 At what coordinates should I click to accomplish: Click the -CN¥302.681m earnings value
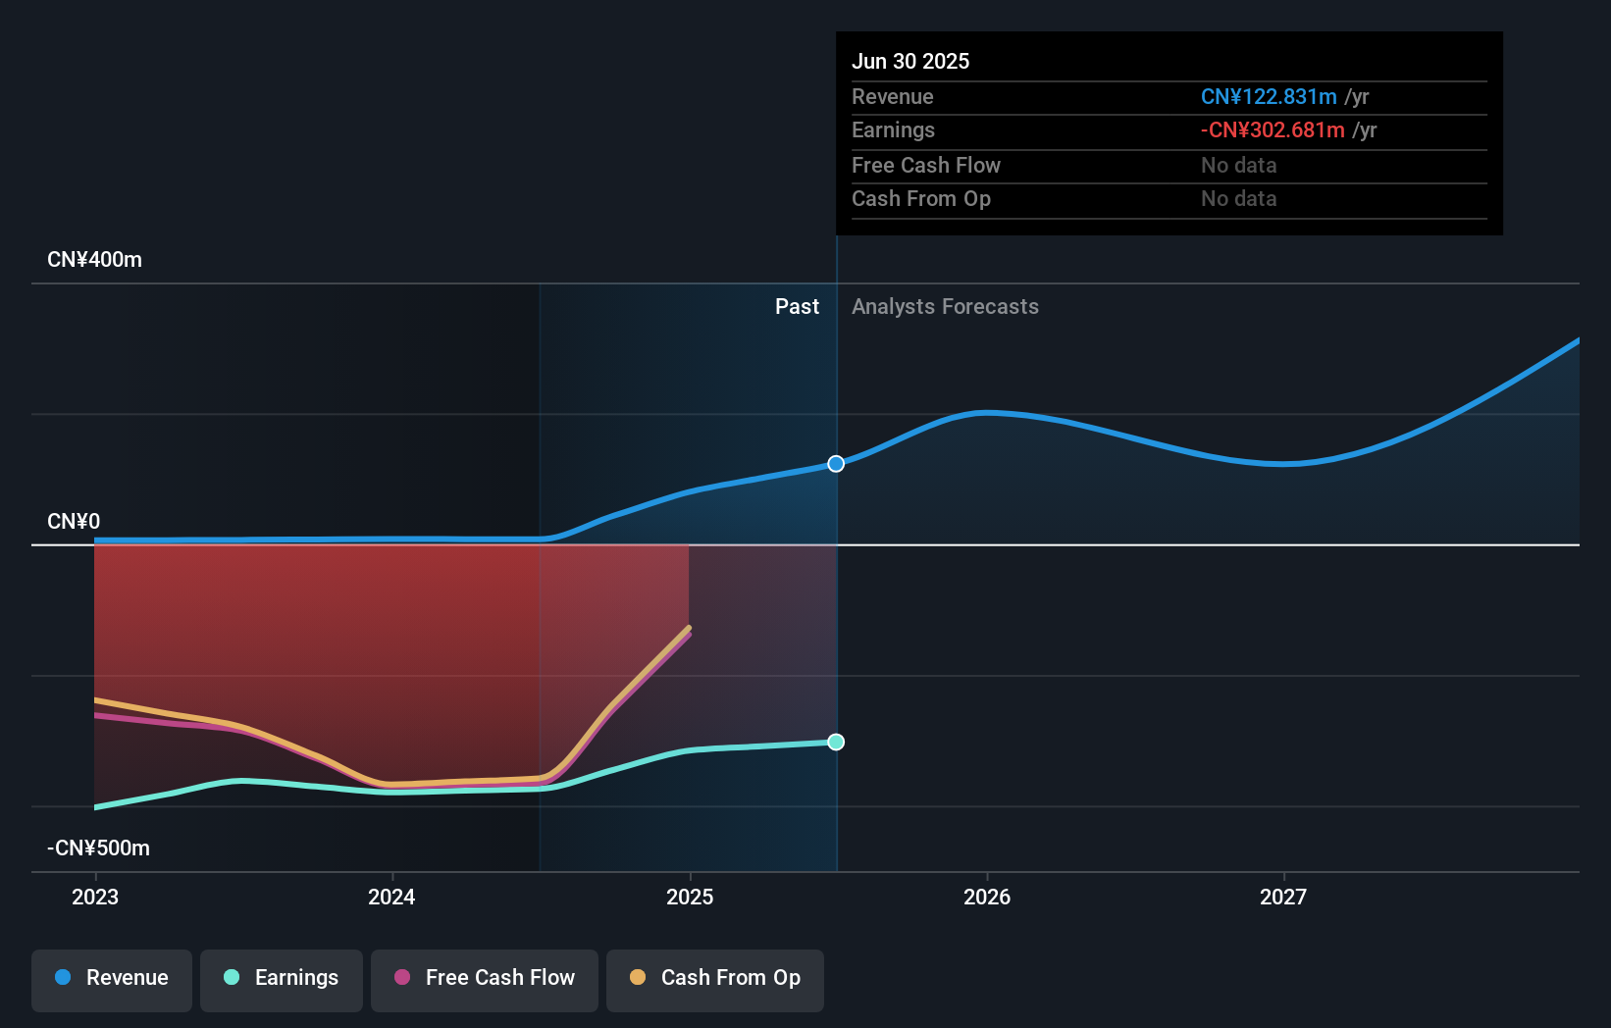(x=1273, y=130)
